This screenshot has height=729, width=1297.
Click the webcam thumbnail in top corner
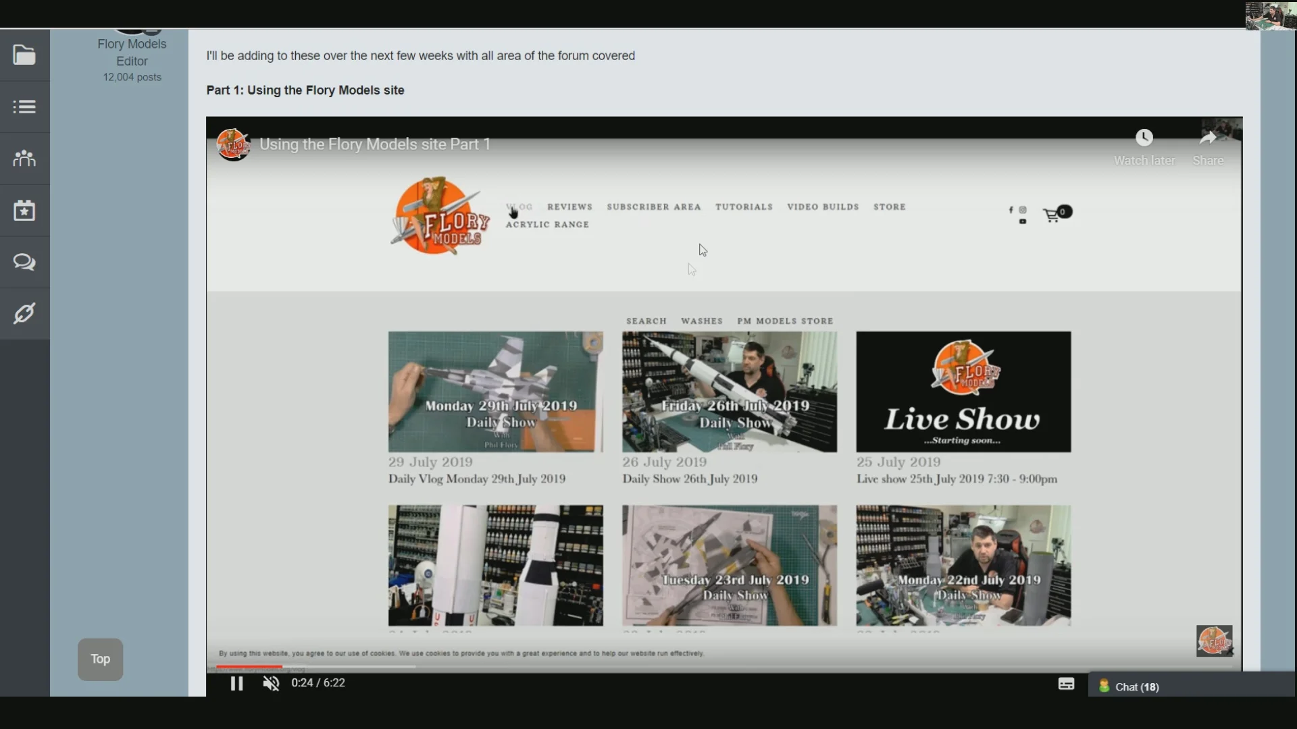click(1270, 16)
